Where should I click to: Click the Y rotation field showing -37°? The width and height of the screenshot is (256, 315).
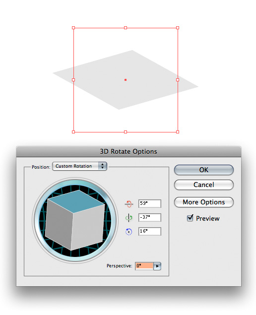(x=150, y=217)
